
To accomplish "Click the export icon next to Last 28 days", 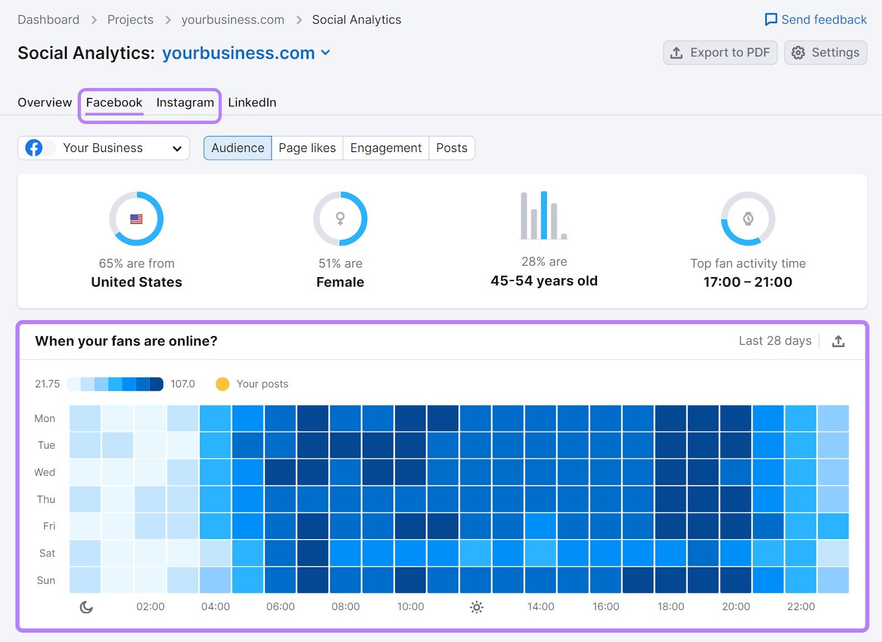I will 838,341.
